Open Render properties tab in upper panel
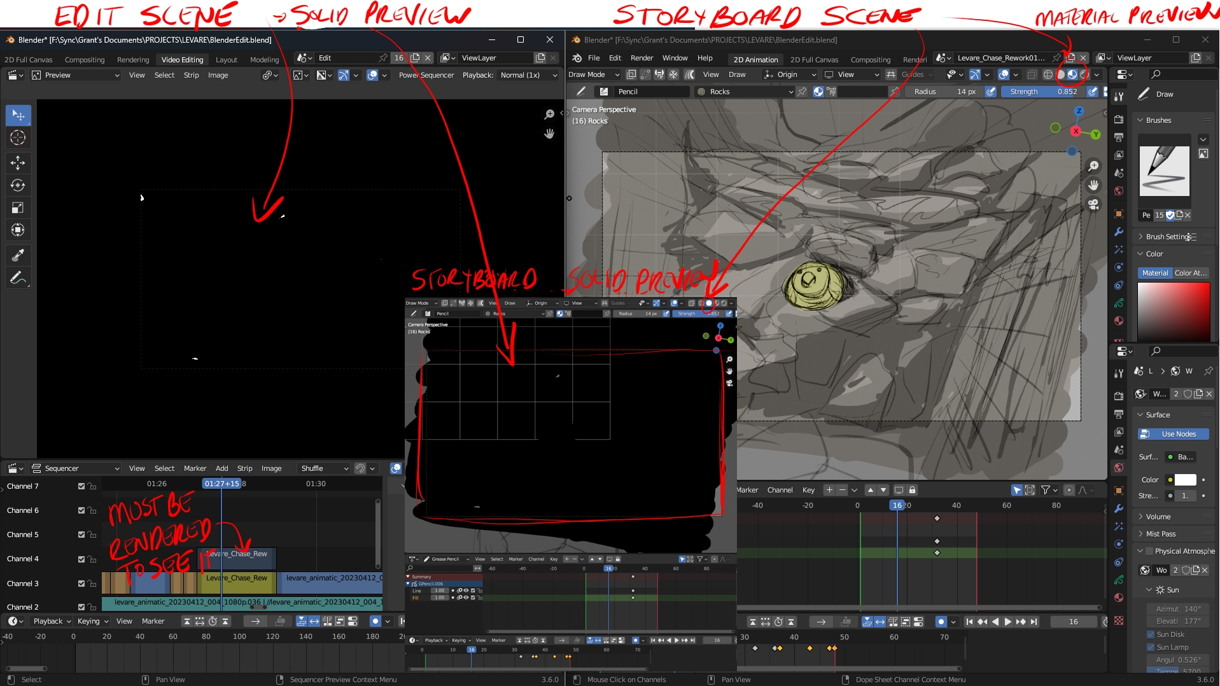 point(1119,119)
